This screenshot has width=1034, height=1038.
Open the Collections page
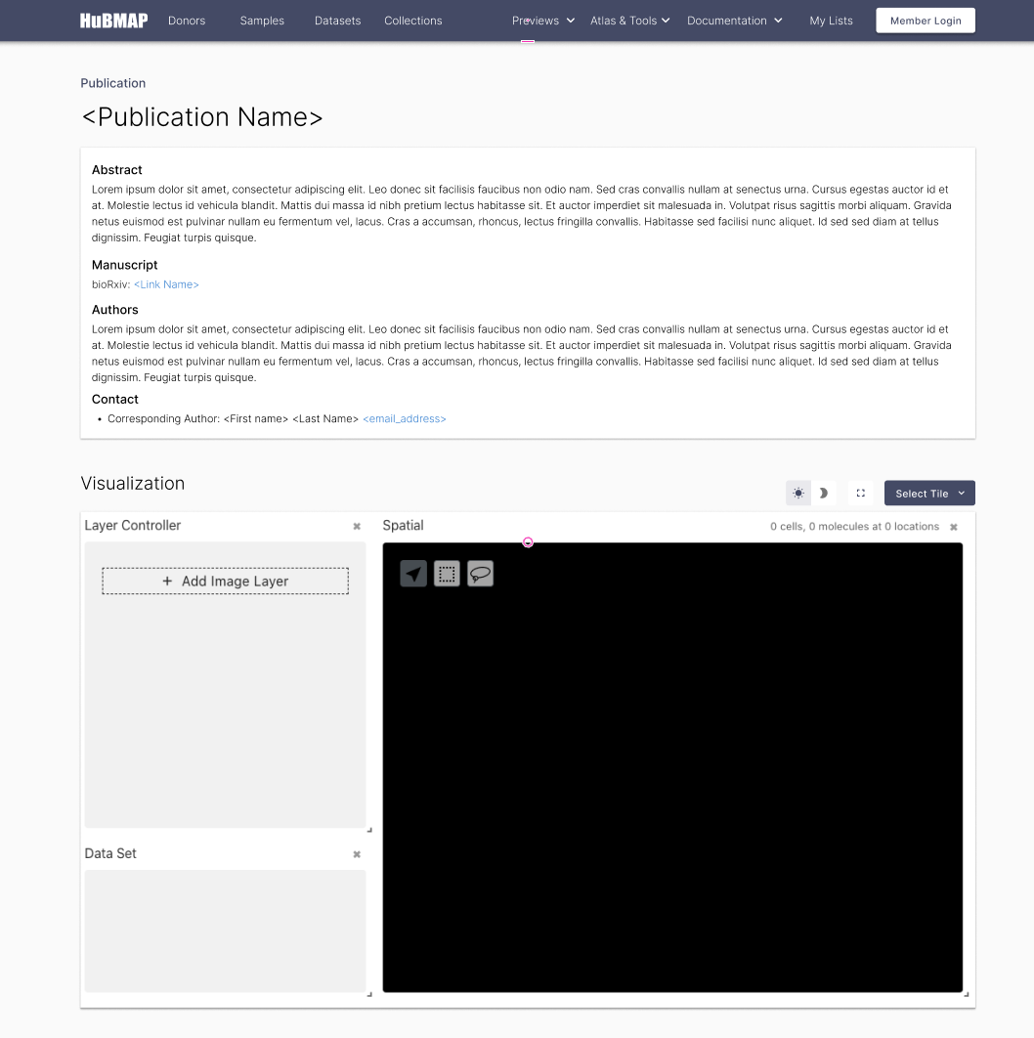click(412, 20)
